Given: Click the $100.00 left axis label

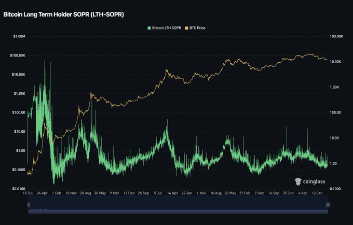Looking at the screenshot, I should (x=19, y=112).
